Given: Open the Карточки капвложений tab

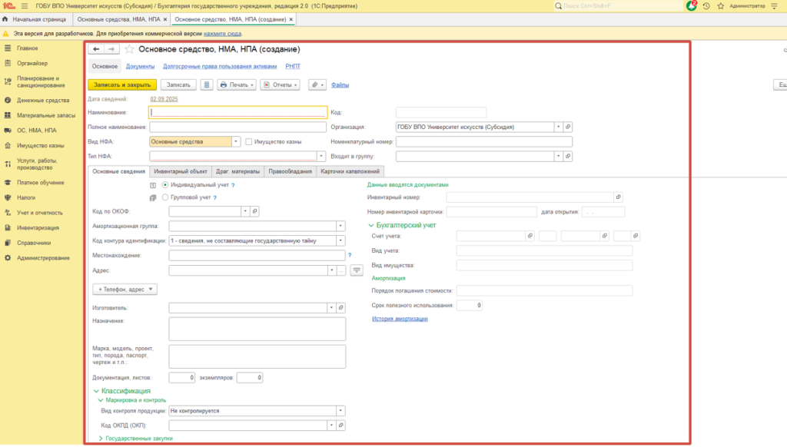Looking at the screenshot, I should (x=350, y=171).
